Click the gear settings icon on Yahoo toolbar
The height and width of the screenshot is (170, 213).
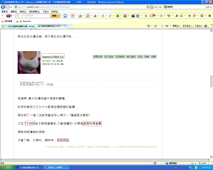[210, 16]
